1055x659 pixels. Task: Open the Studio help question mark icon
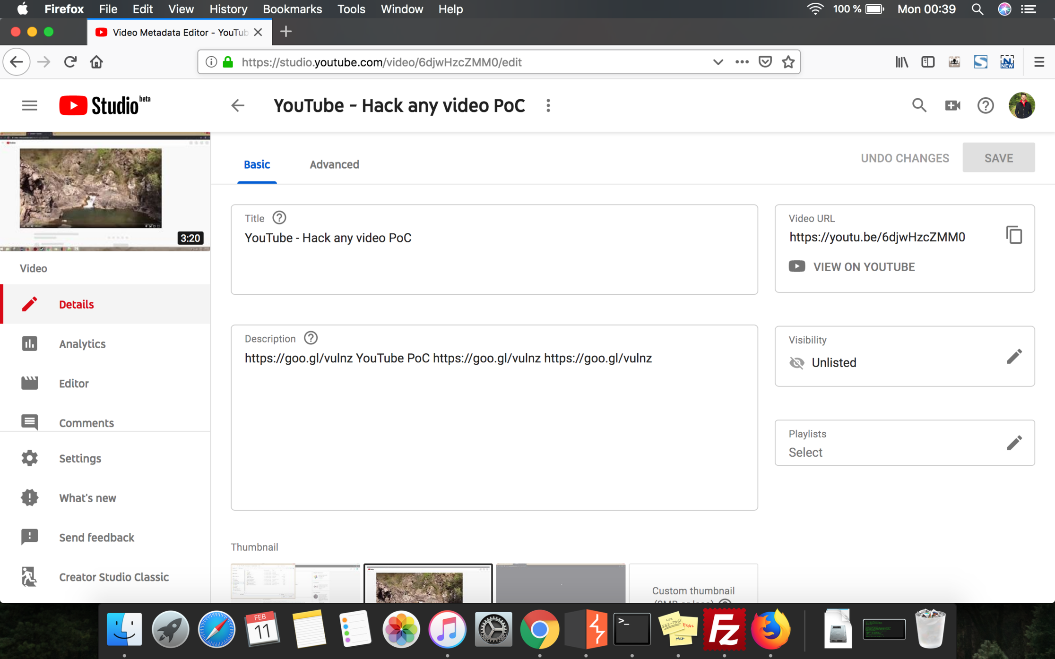[x=986, y=105]
